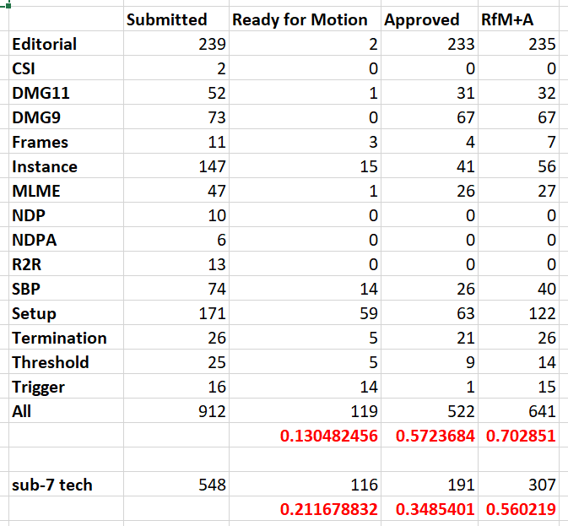
Task: Select All Ready for Motion total 119
Action: (x=305, y=410)
